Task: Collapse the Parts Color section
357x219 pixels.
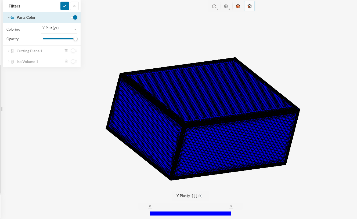Action: (x=9, y=17)
